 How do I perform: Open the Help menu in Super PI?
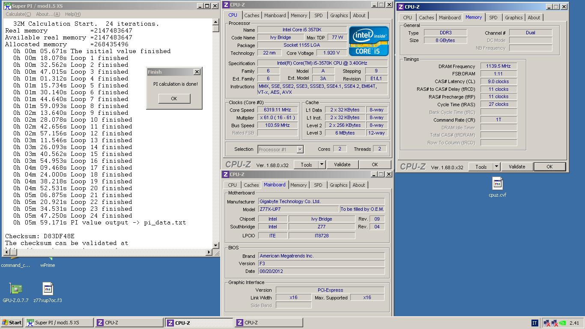coord(73,14)
